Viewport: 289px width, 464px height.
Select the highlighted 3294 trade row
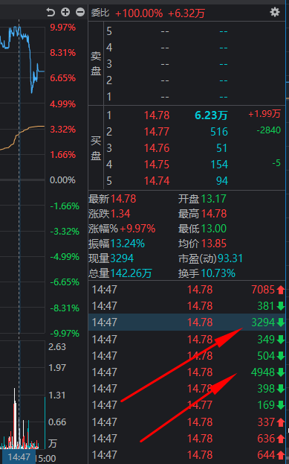(187, 322)
